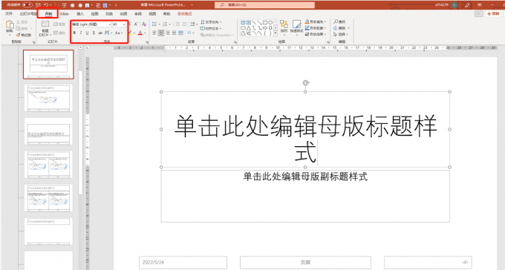Screen dimensions: 505x270
Task: Open the Drawing group dialog launcher
Action: click(328, 42)
